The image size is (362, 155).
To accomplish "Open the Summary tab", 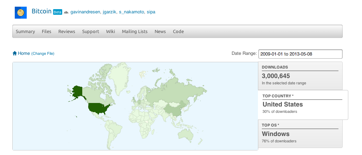I will coord(25,31).
